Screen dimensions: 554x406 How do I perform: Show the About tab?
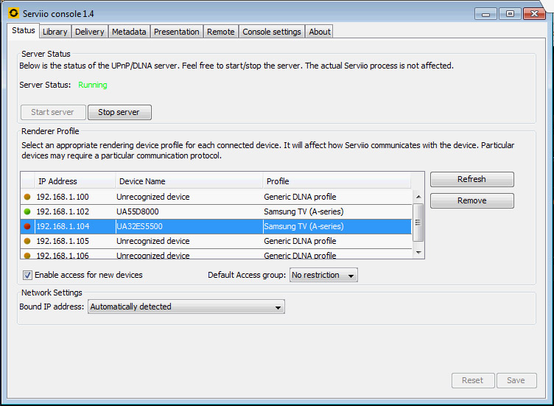[x=320, y=32]
